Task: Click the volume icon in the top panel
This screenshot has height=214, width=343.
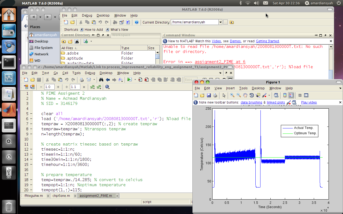Action: [x=256, y=3]
